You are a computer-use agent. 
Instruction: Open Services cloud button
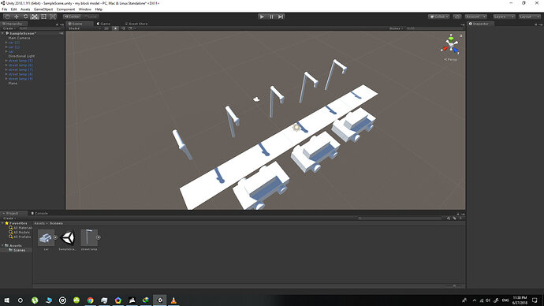[x=457, y=17]
